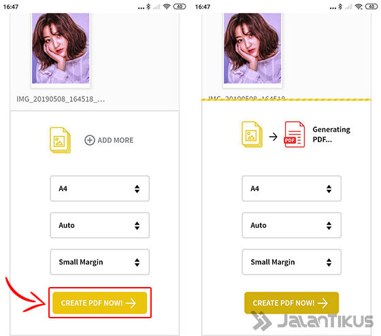Image resolution: width=381 pixels, height=336 pixels.
Task: Tap the Wi-Fi icon in right status bar
Action: [359, 7]
